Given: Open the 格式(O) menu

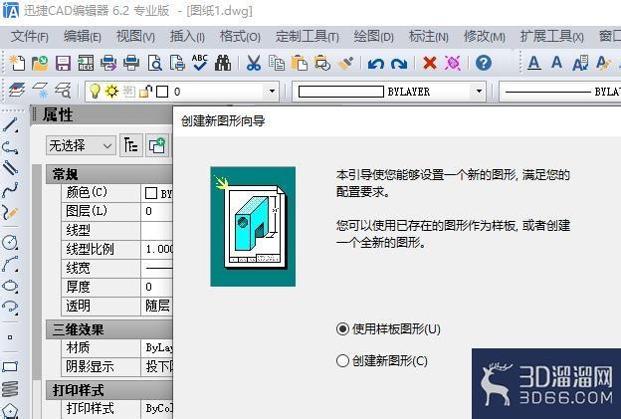Looking at the screenshot, I should coord(240,37).
